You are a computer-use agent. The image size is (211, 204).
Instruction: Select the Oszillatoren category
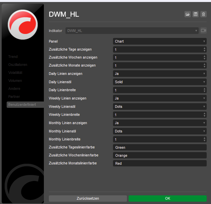[x=18, y=65]
